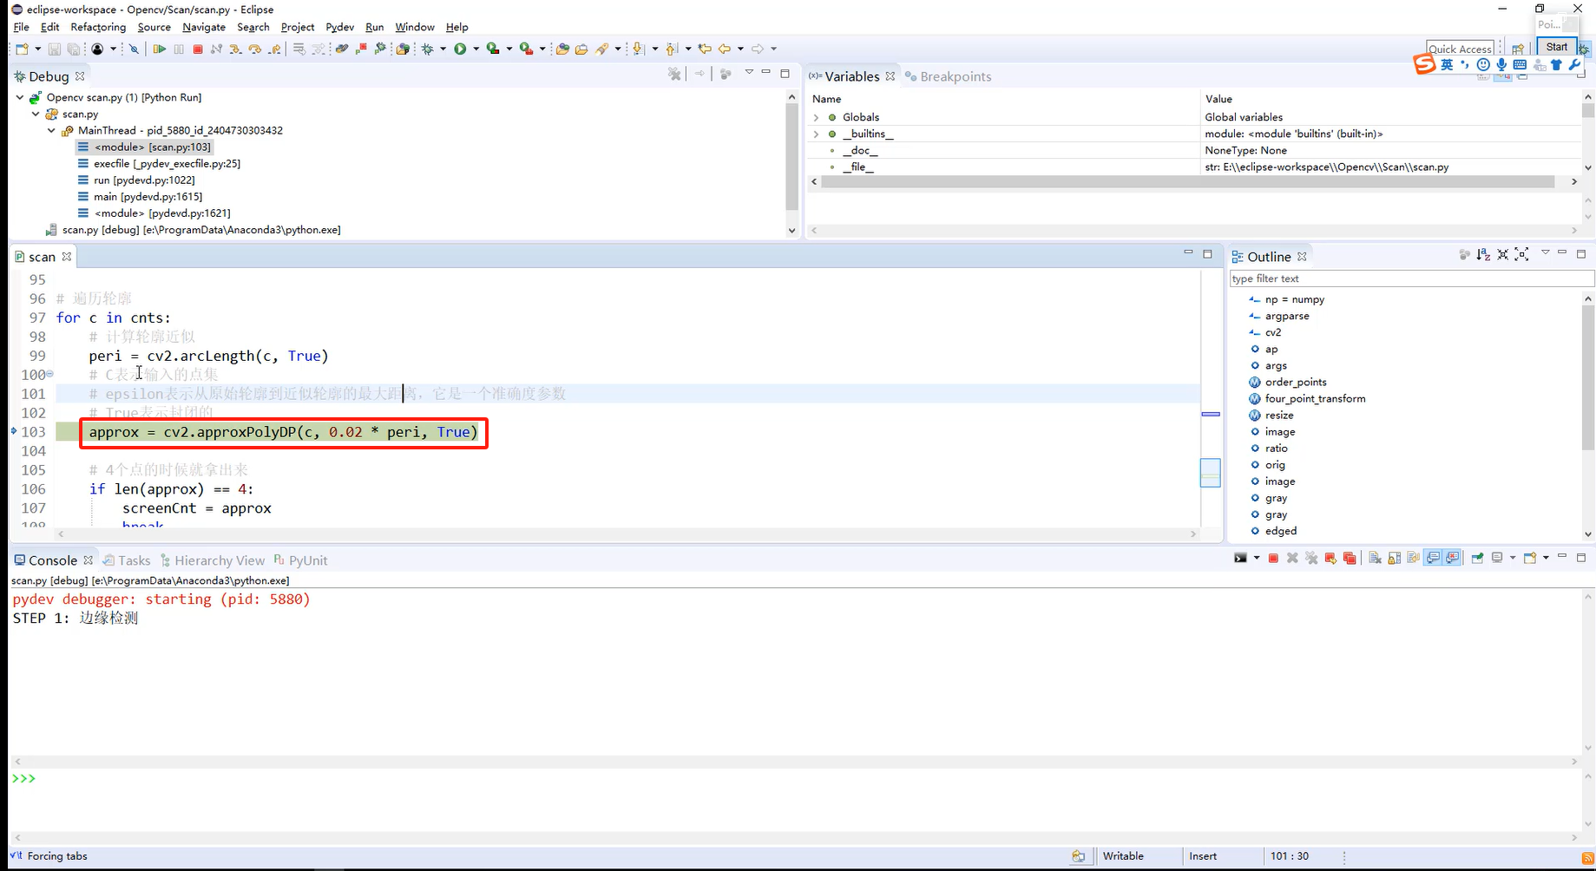Click the Disconnect icon in main toolbar
The width and height of the screenshot is (1596, 871).
pos(216,49)
